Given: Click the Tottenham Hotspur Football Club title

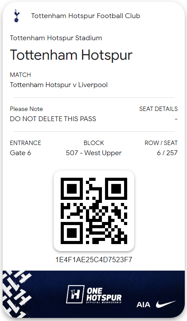Looking at the screenshot, I should [x=86, y=16].
